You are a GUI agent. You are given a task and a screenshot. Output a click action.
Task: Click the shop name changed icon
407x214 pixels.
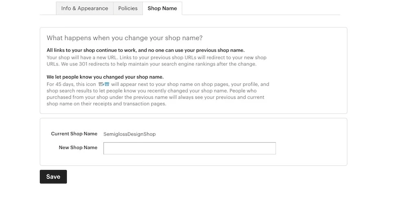point(104,84)
